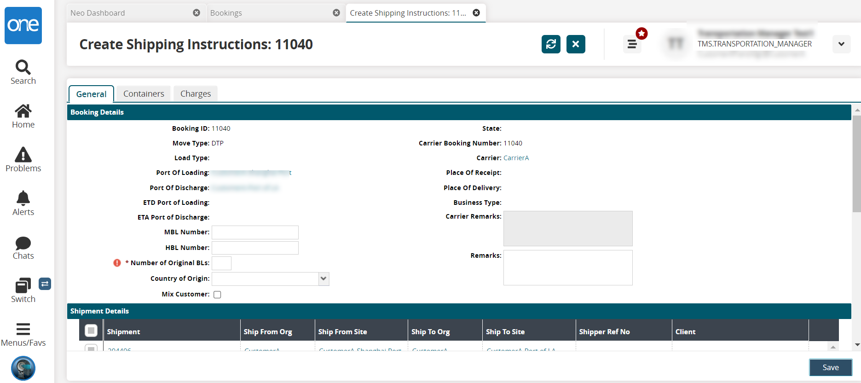The height and width of the screenshot is (383, 861).
Task: Open the Problems panel
Action: tap(23, 160)
